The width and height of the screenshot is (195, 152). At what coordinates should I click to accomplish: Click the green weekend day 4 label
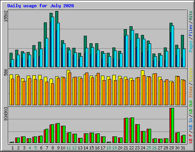click(x=30, y=148)
